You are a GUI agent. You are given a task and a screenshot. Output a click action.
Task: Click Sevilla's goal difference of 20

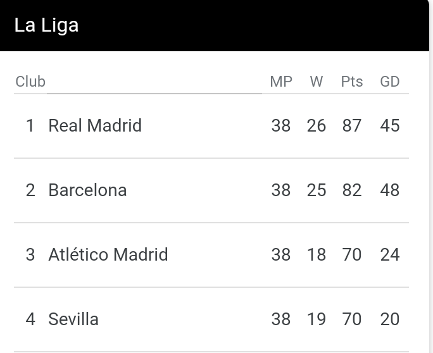tap(390, 319)
